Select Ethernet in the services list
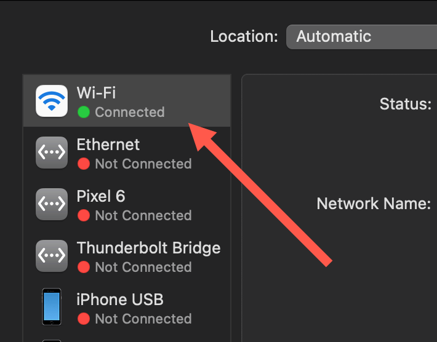 point(127,153)
